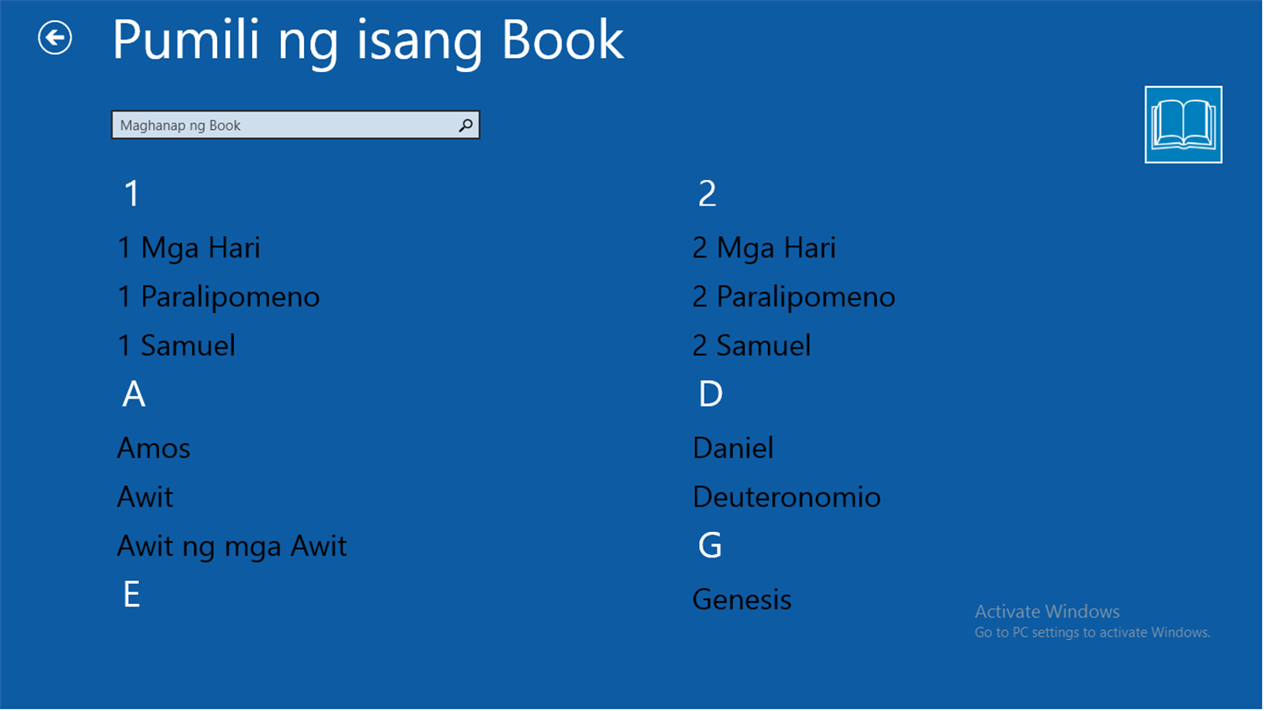Screen dimensions: 1264x711
Task: Open the Daniel book
Action: pos(733,449)
